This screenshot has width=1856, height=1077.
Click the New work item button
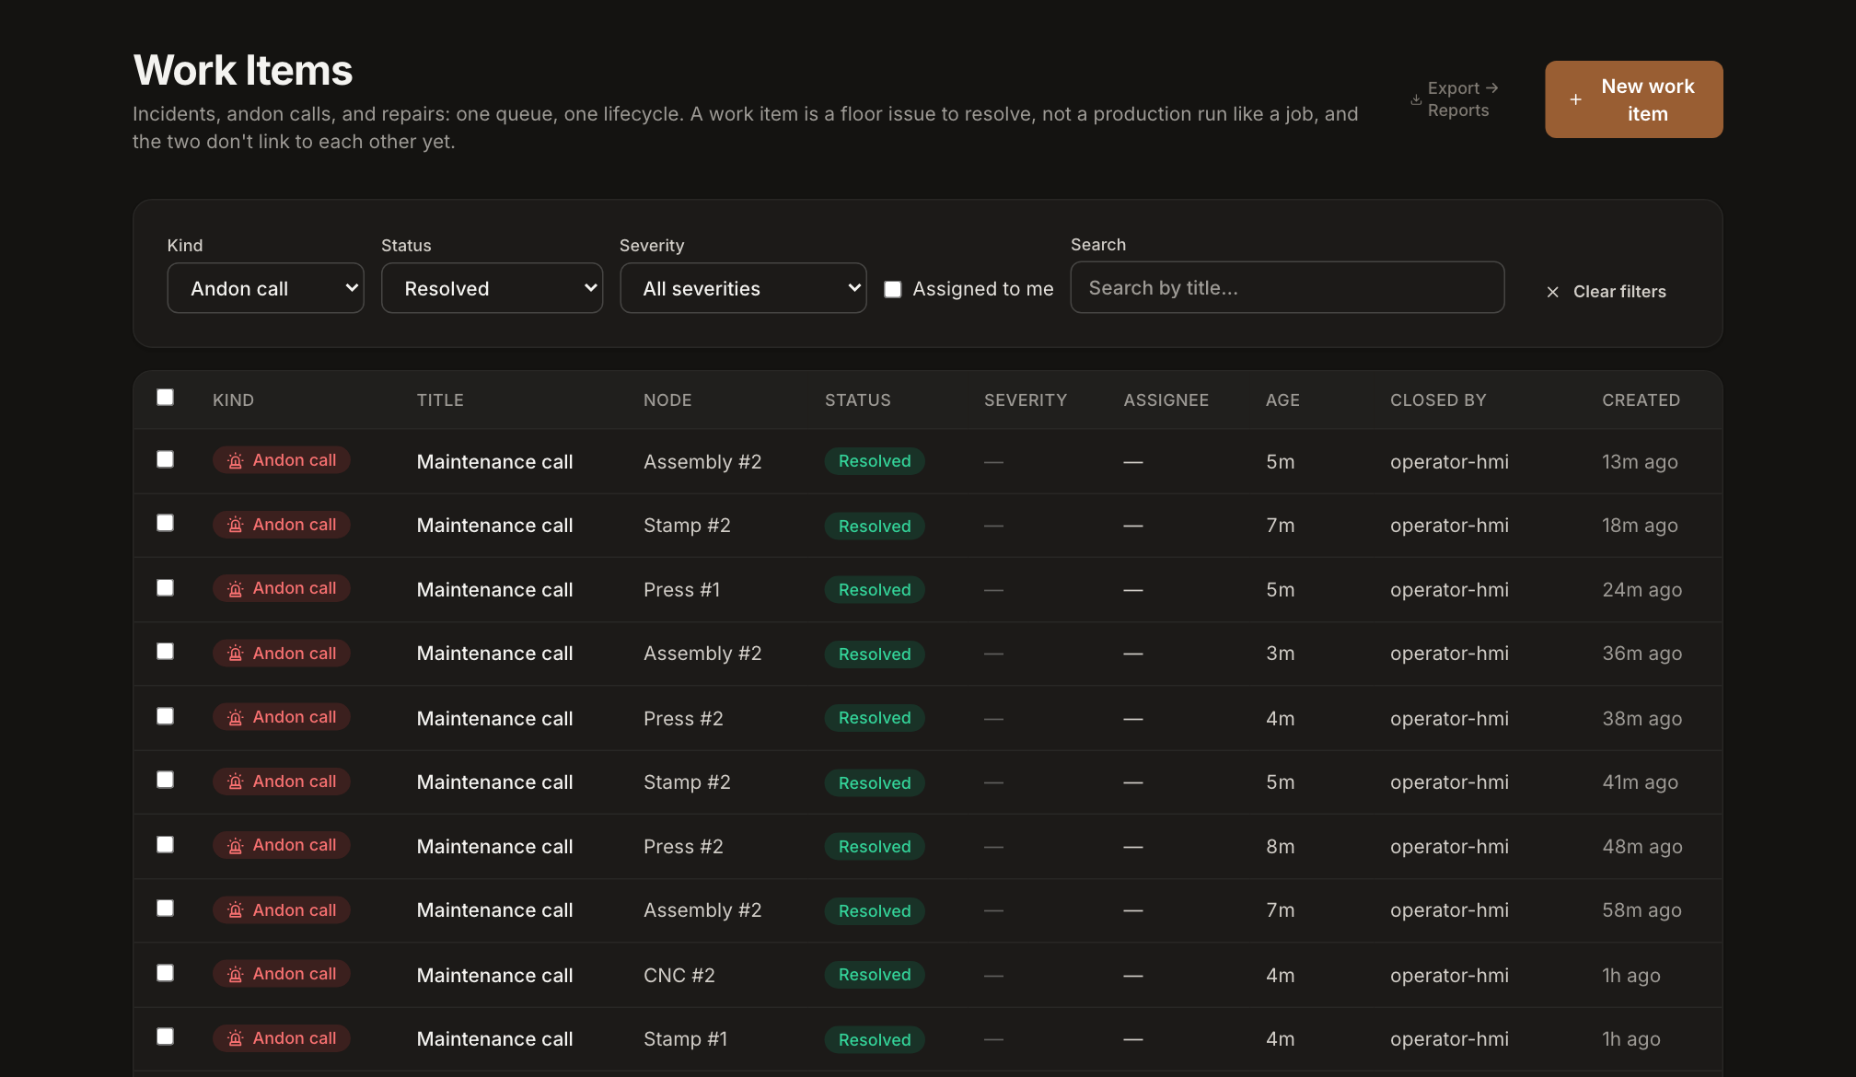click(x=1633, y=99)
